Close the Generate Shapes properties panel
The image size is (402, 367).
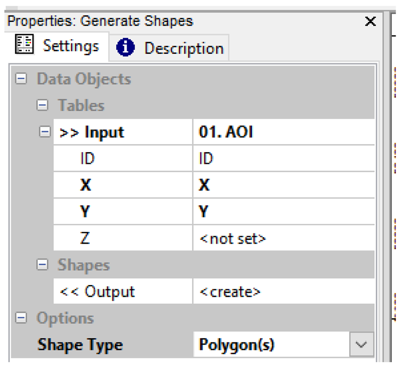click(370, 22)
